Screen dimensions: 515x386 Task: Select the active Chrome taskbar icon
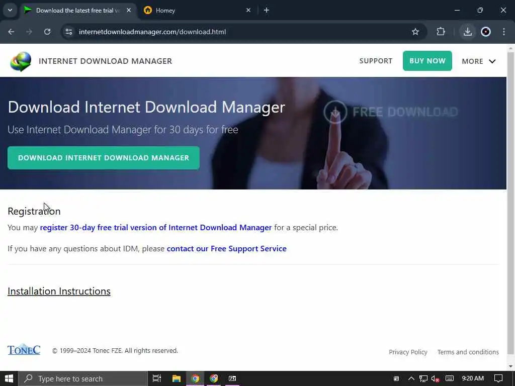pos(195,378)
